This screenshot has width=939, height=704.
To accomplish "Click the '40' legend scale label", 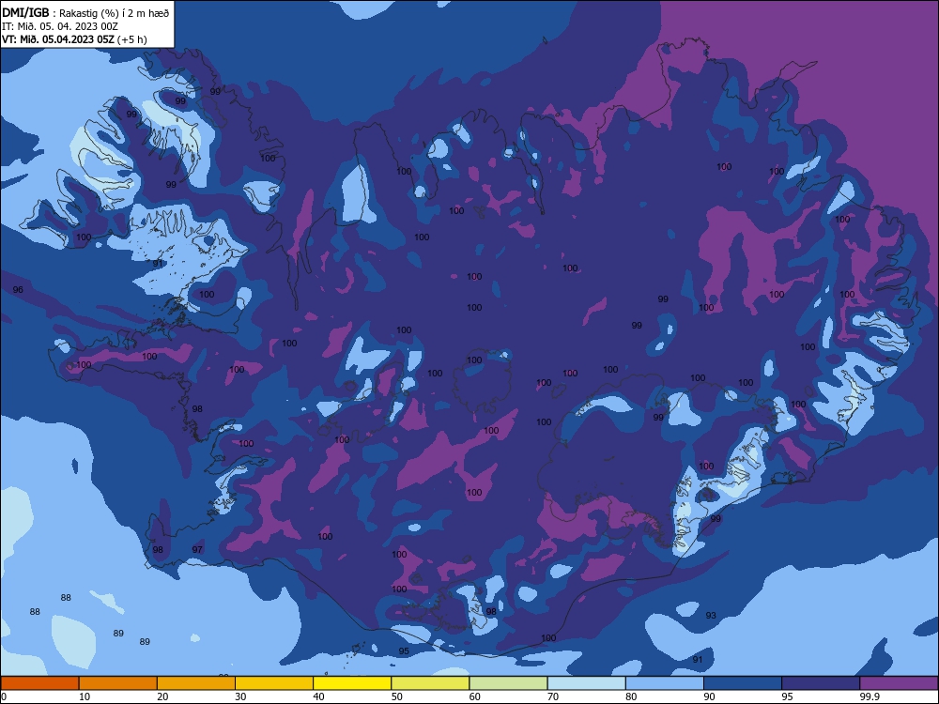I will [318, 696].
